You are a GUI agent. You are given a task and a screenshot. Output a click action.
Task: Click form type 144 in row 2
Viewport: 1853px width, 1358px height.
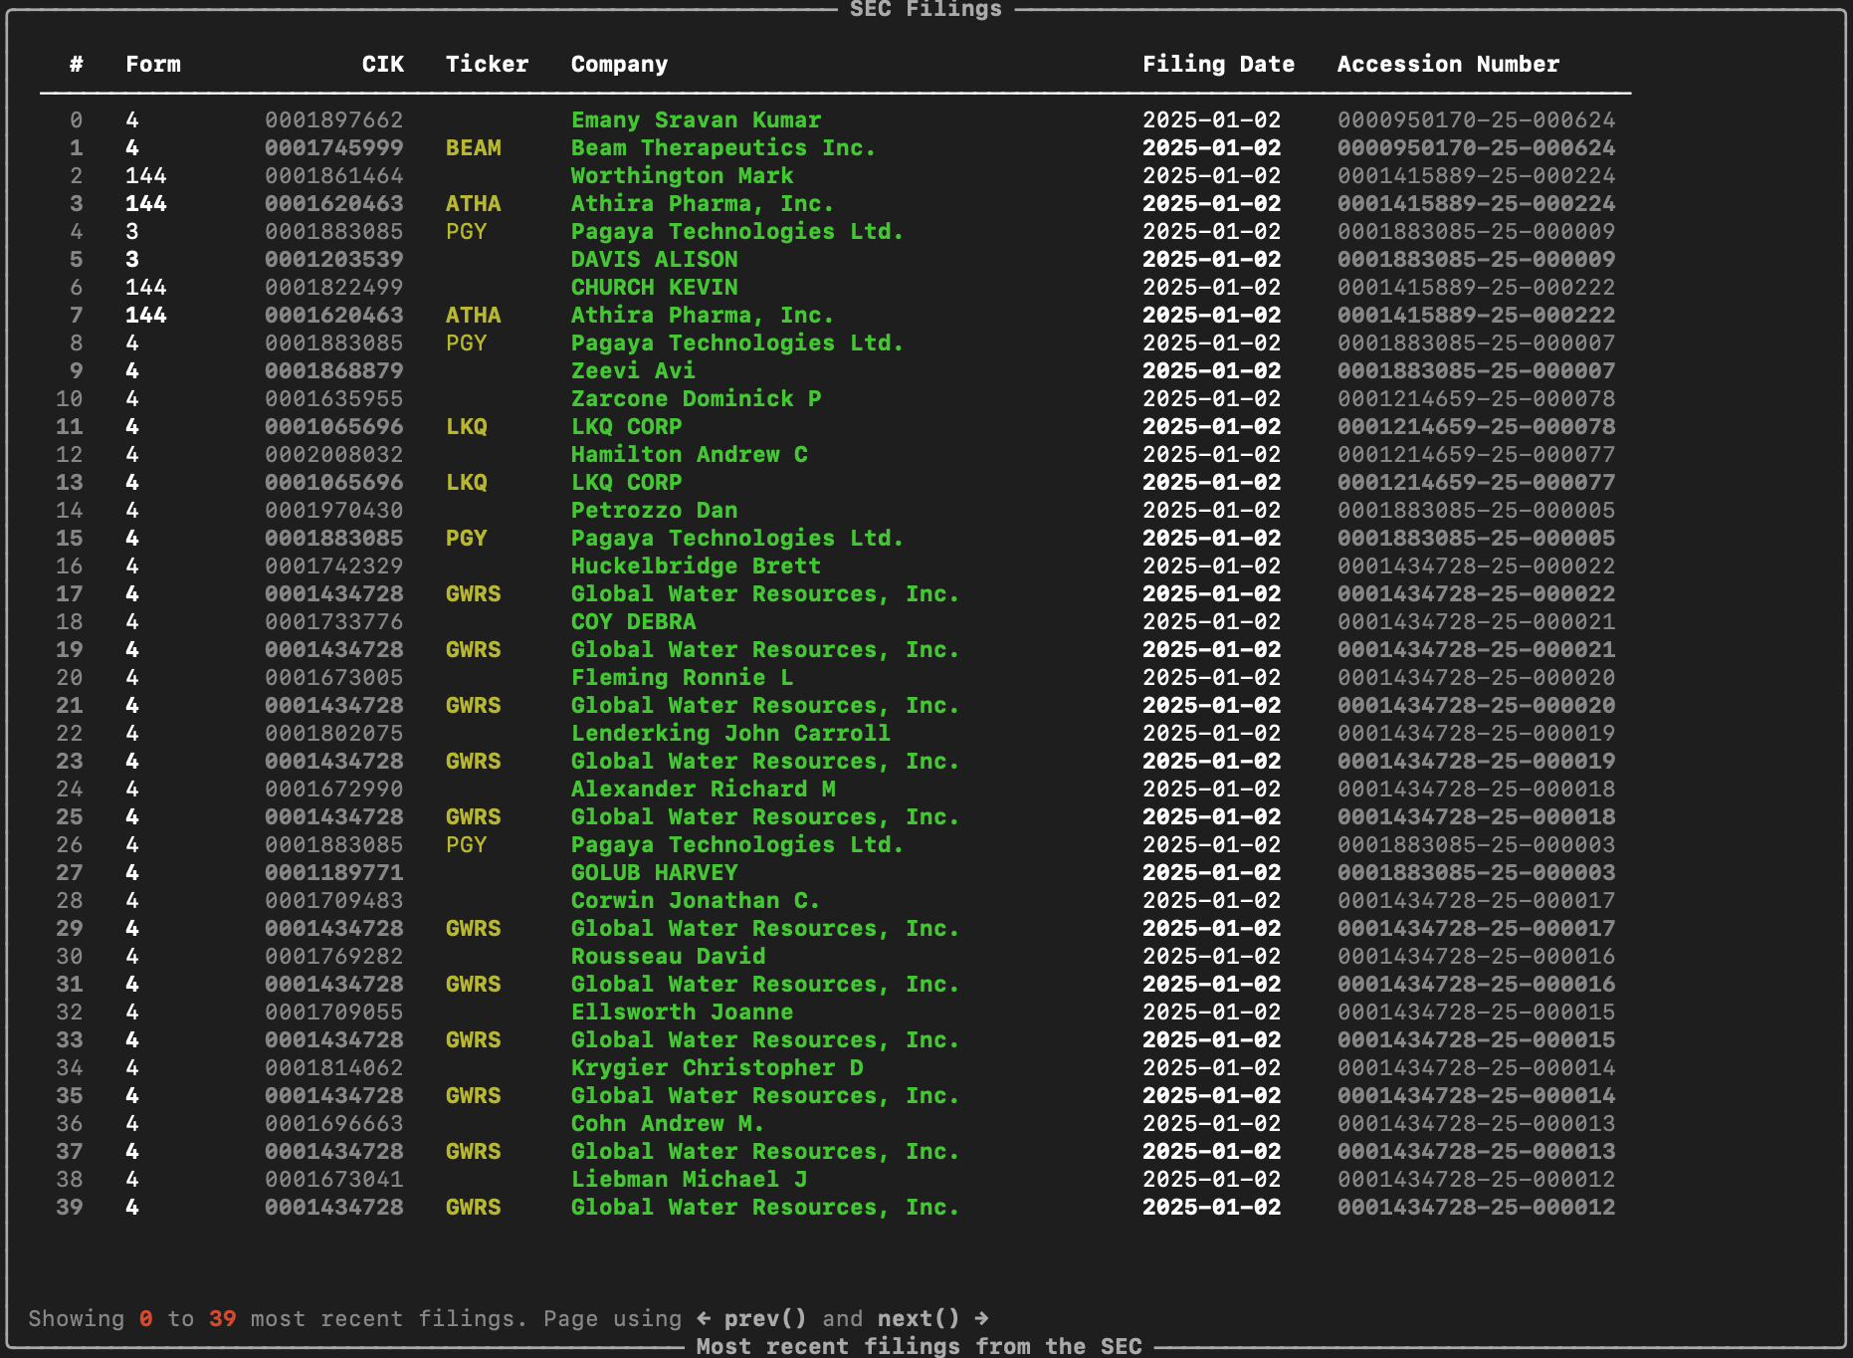coord(145,175)
